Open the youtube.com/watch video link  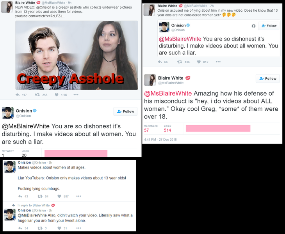(40, 16)
